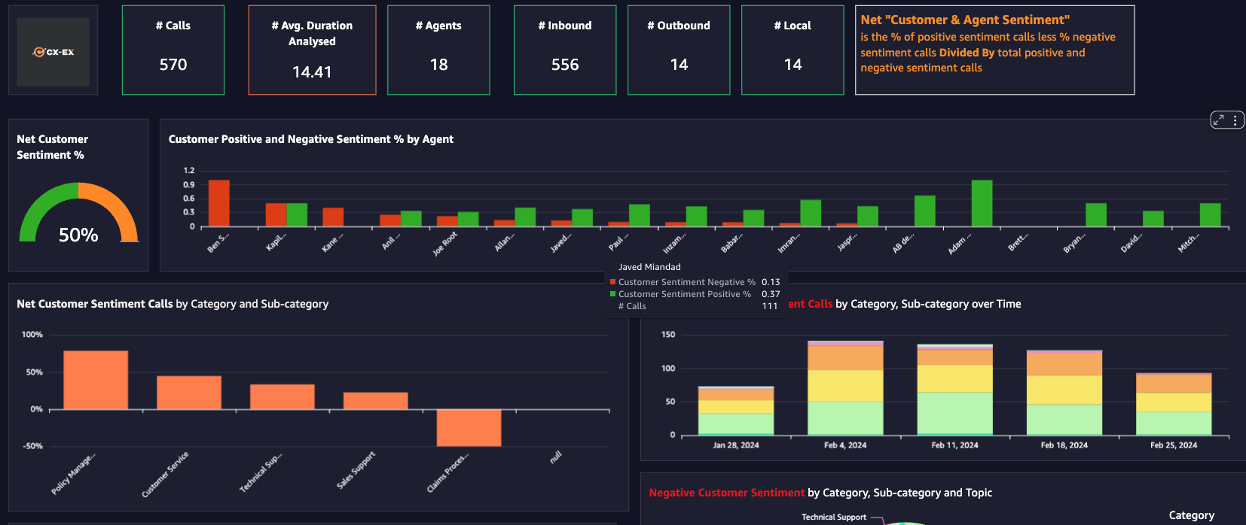Click the Category legend heading
The height and width of the screenshot is (525, 1246).
(1192, 515)
